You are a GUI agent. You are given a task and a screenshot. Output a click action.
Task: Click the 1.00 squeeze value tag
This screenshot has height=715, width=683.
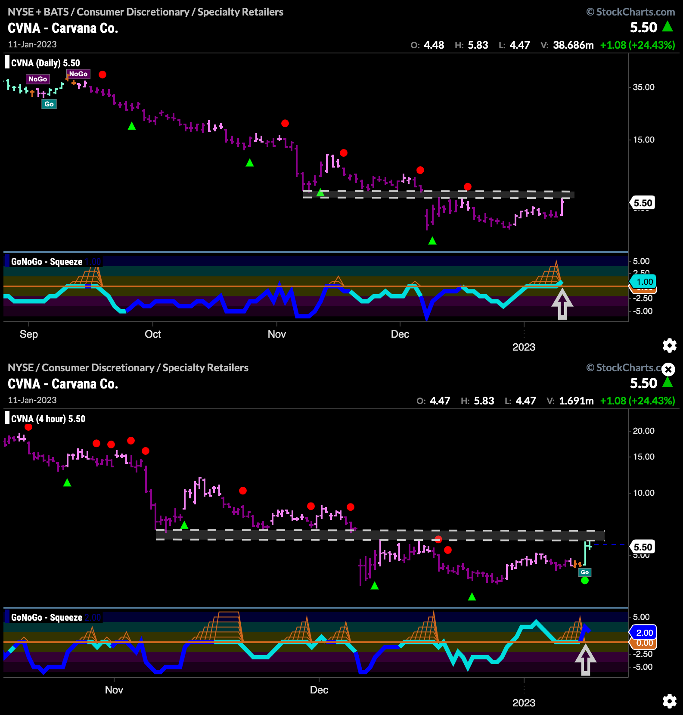click(x=644, y=282)
